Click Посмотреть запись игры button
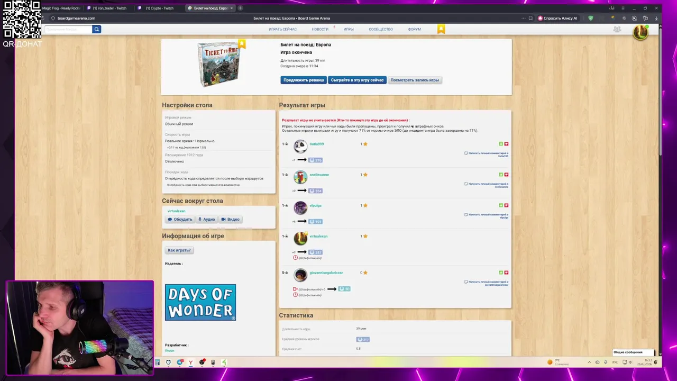Viewport: 677px width, 381px height. 415,80
